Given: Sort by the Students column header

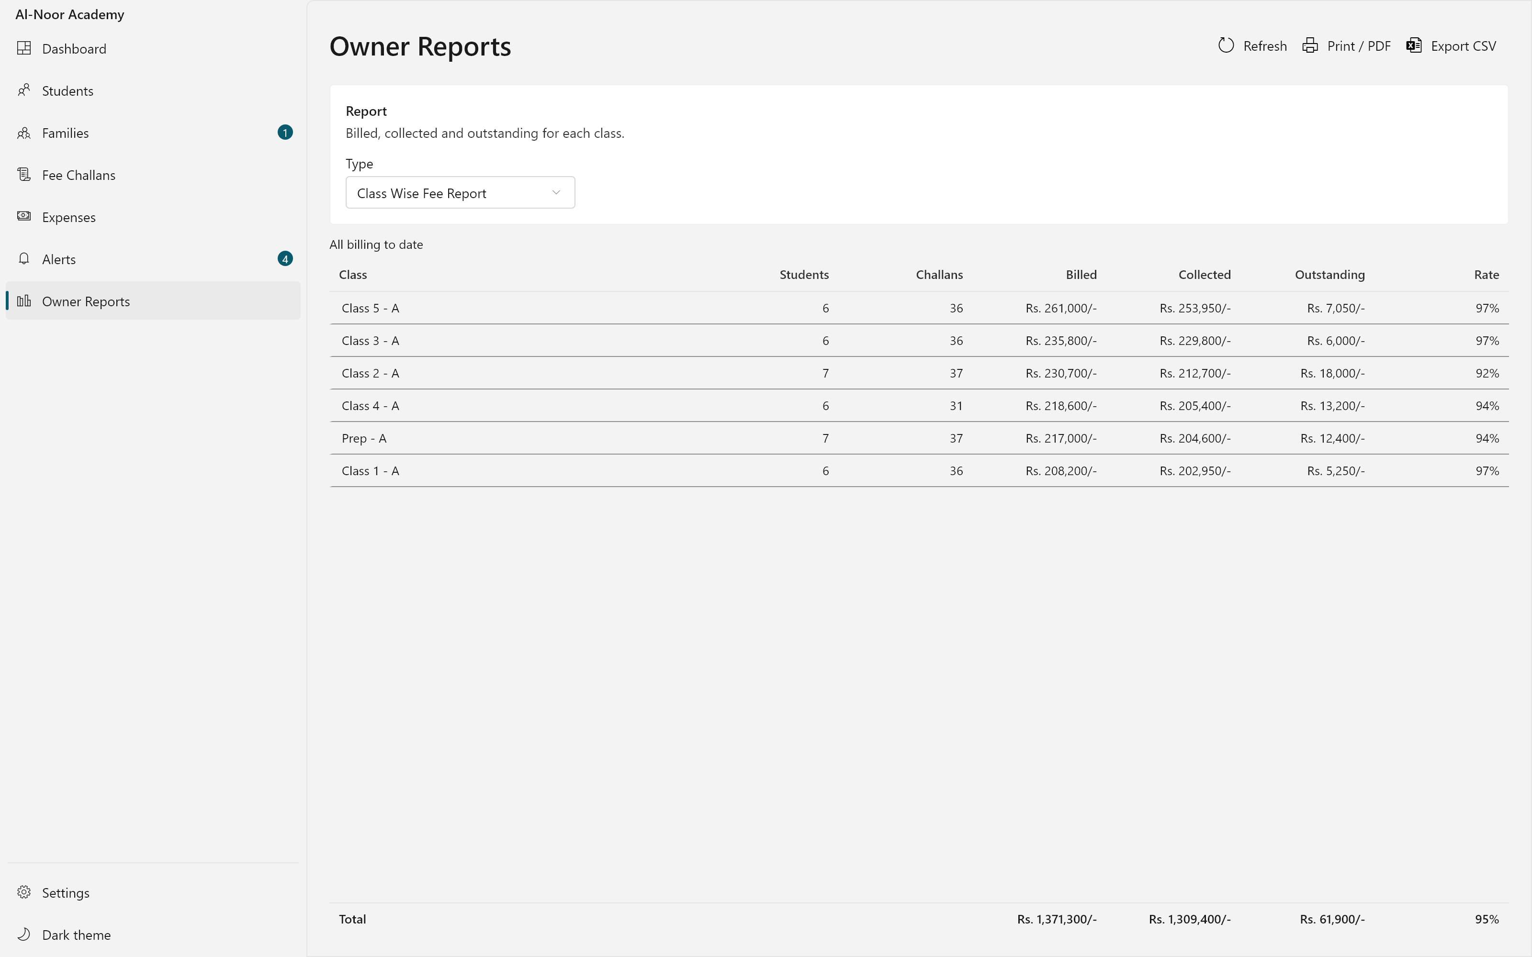Looking at the screenshot, I should tap(804, 275).
